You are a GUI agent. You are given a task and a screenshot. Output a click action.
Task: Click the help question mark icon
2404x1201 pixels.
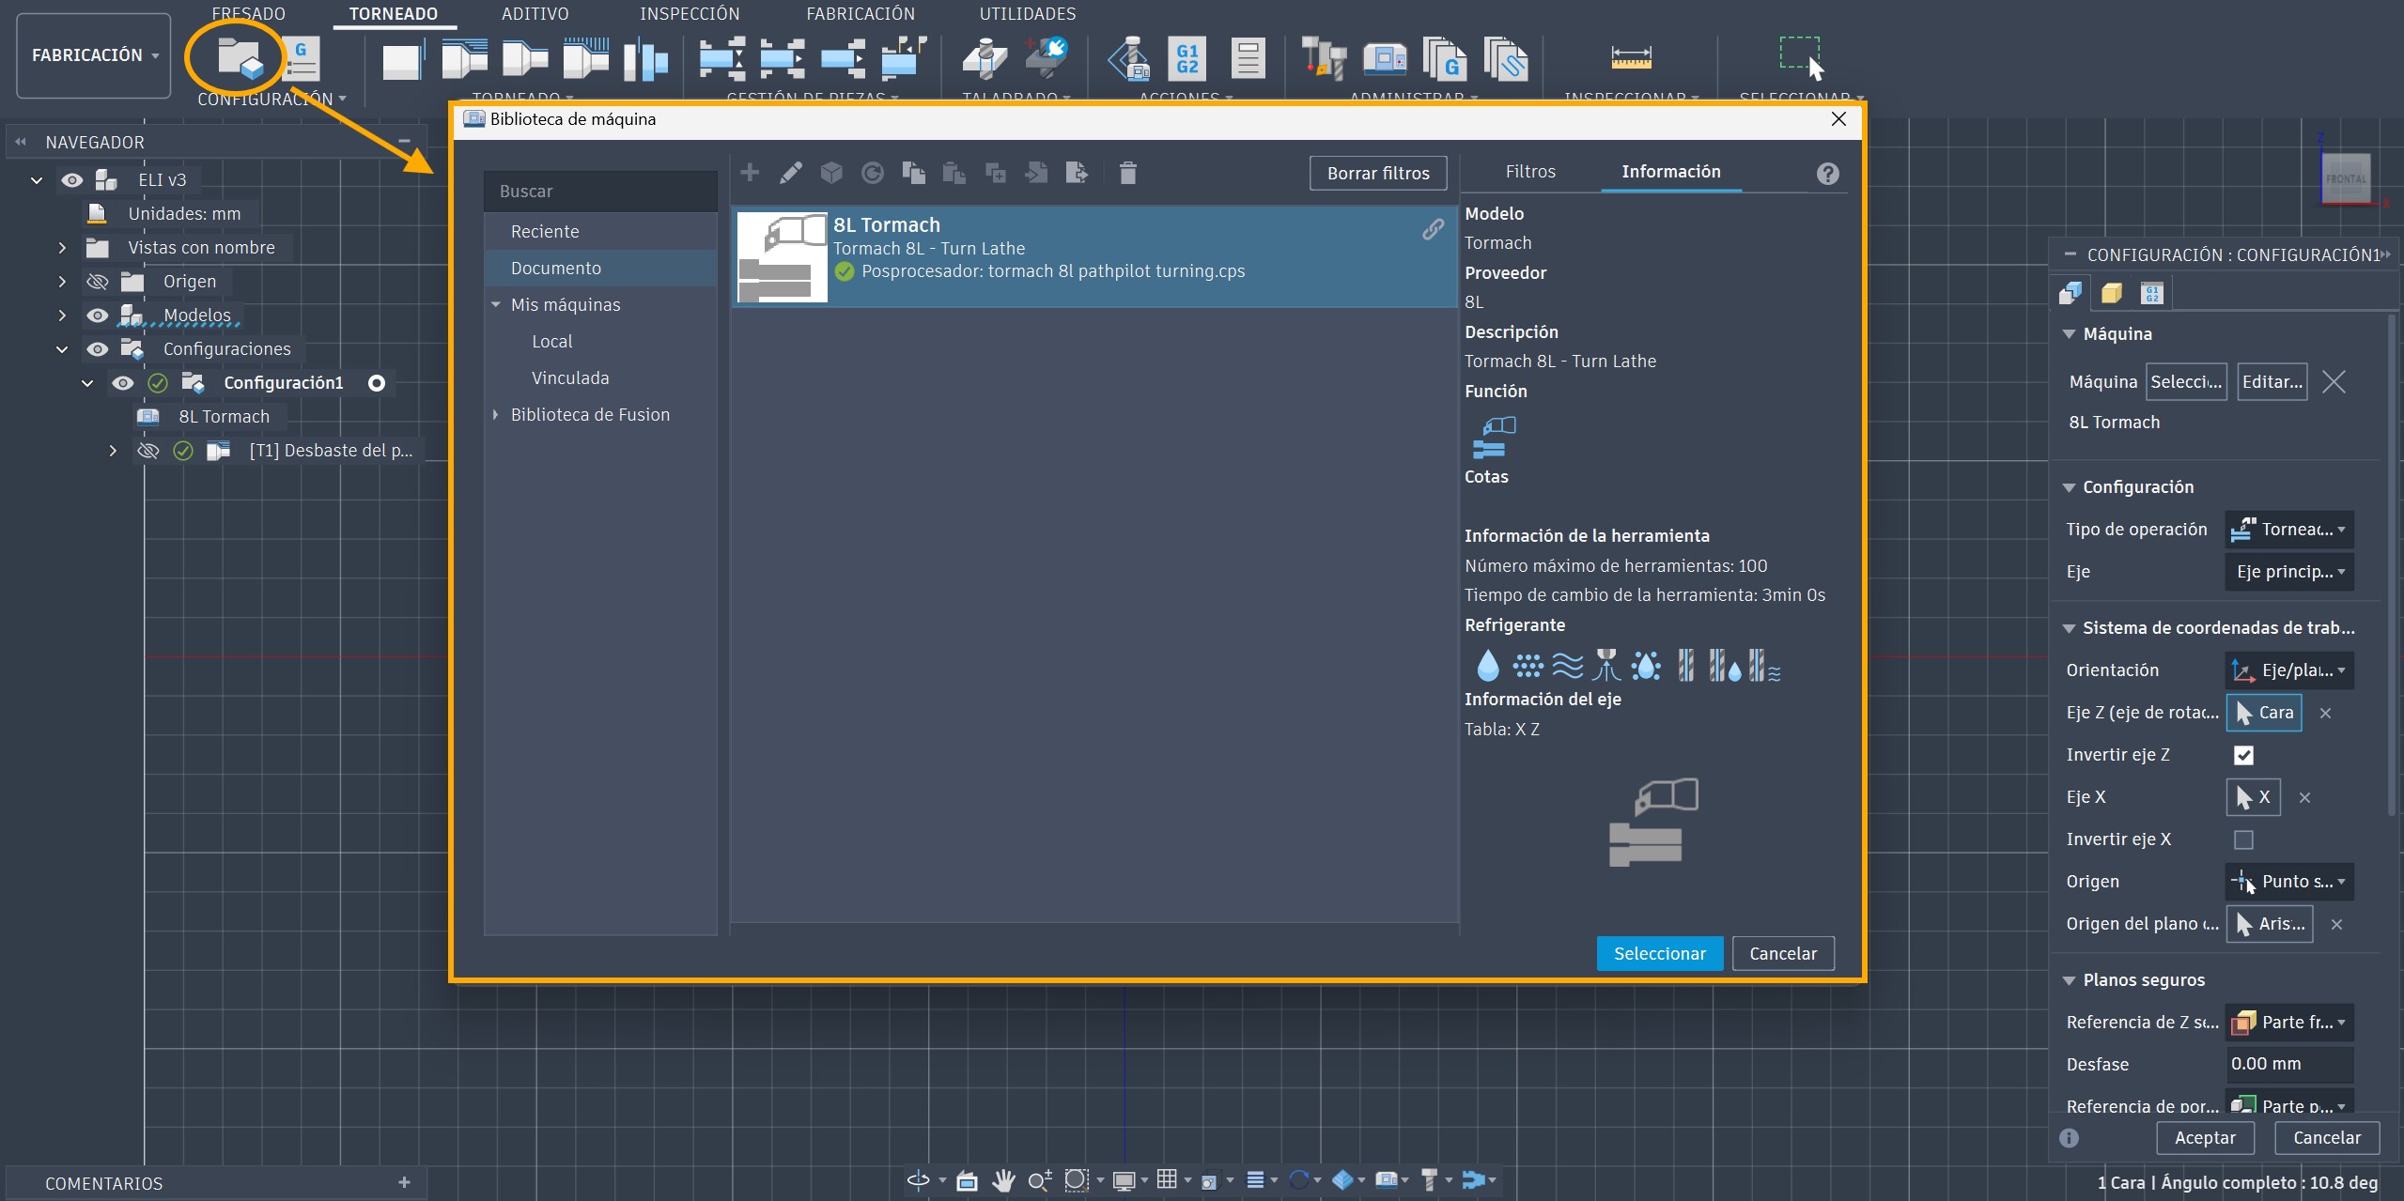tap(1827, 174)
